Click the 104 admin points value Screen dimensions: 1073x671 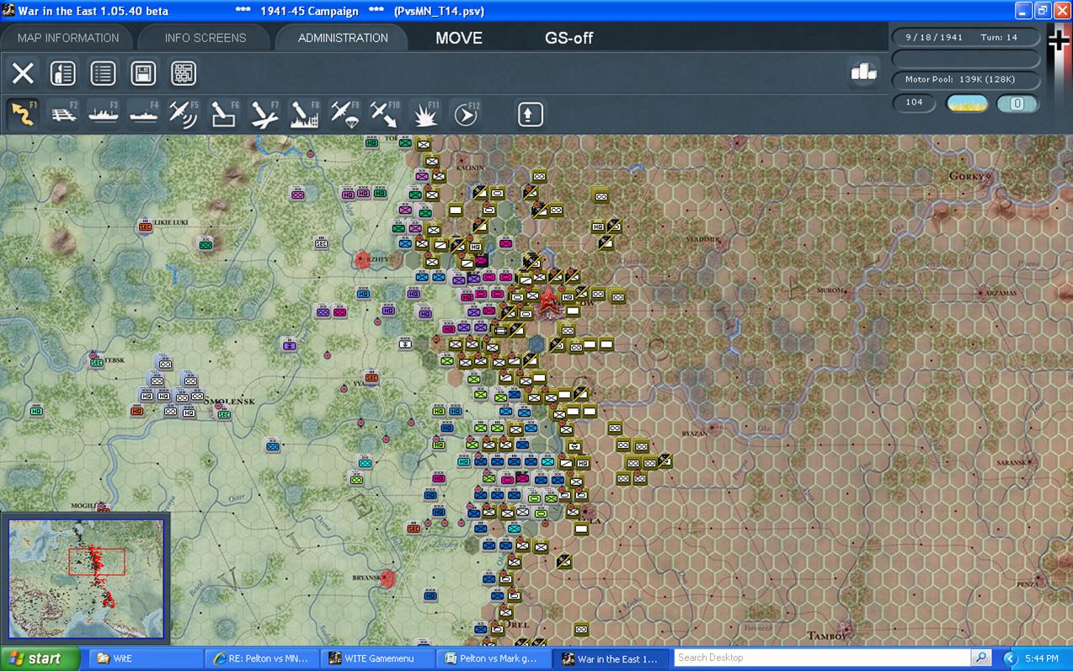coord(915,103)
